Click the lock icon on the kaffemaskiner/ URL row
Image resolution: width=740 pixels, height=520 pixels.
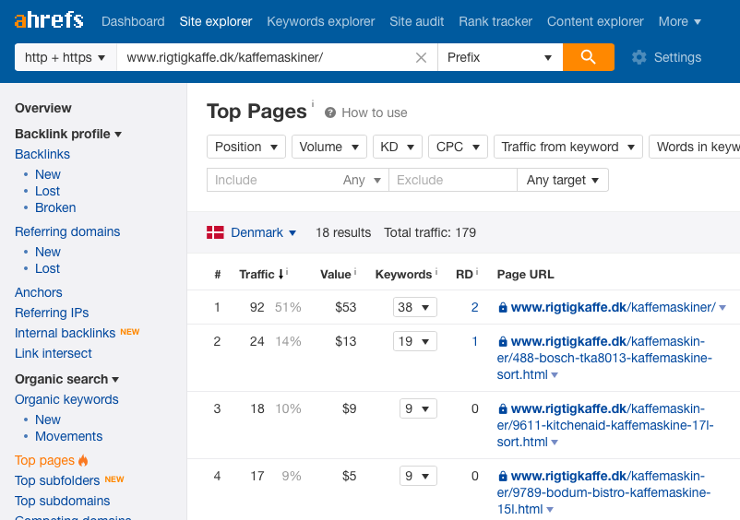(503, 307)
